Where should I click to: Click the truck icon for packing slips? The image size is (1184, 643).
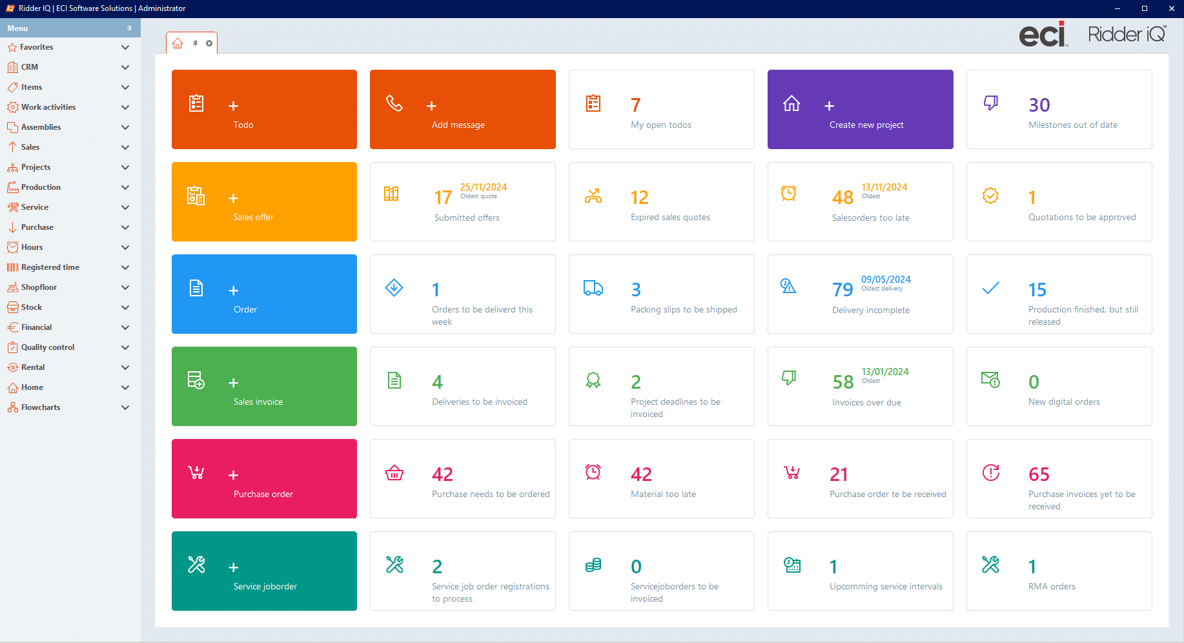tap(593, 288)
